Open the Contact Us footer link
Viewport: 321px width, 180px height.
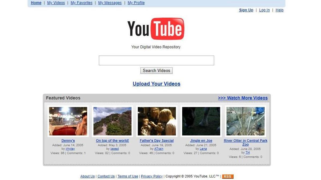(106, 176)
